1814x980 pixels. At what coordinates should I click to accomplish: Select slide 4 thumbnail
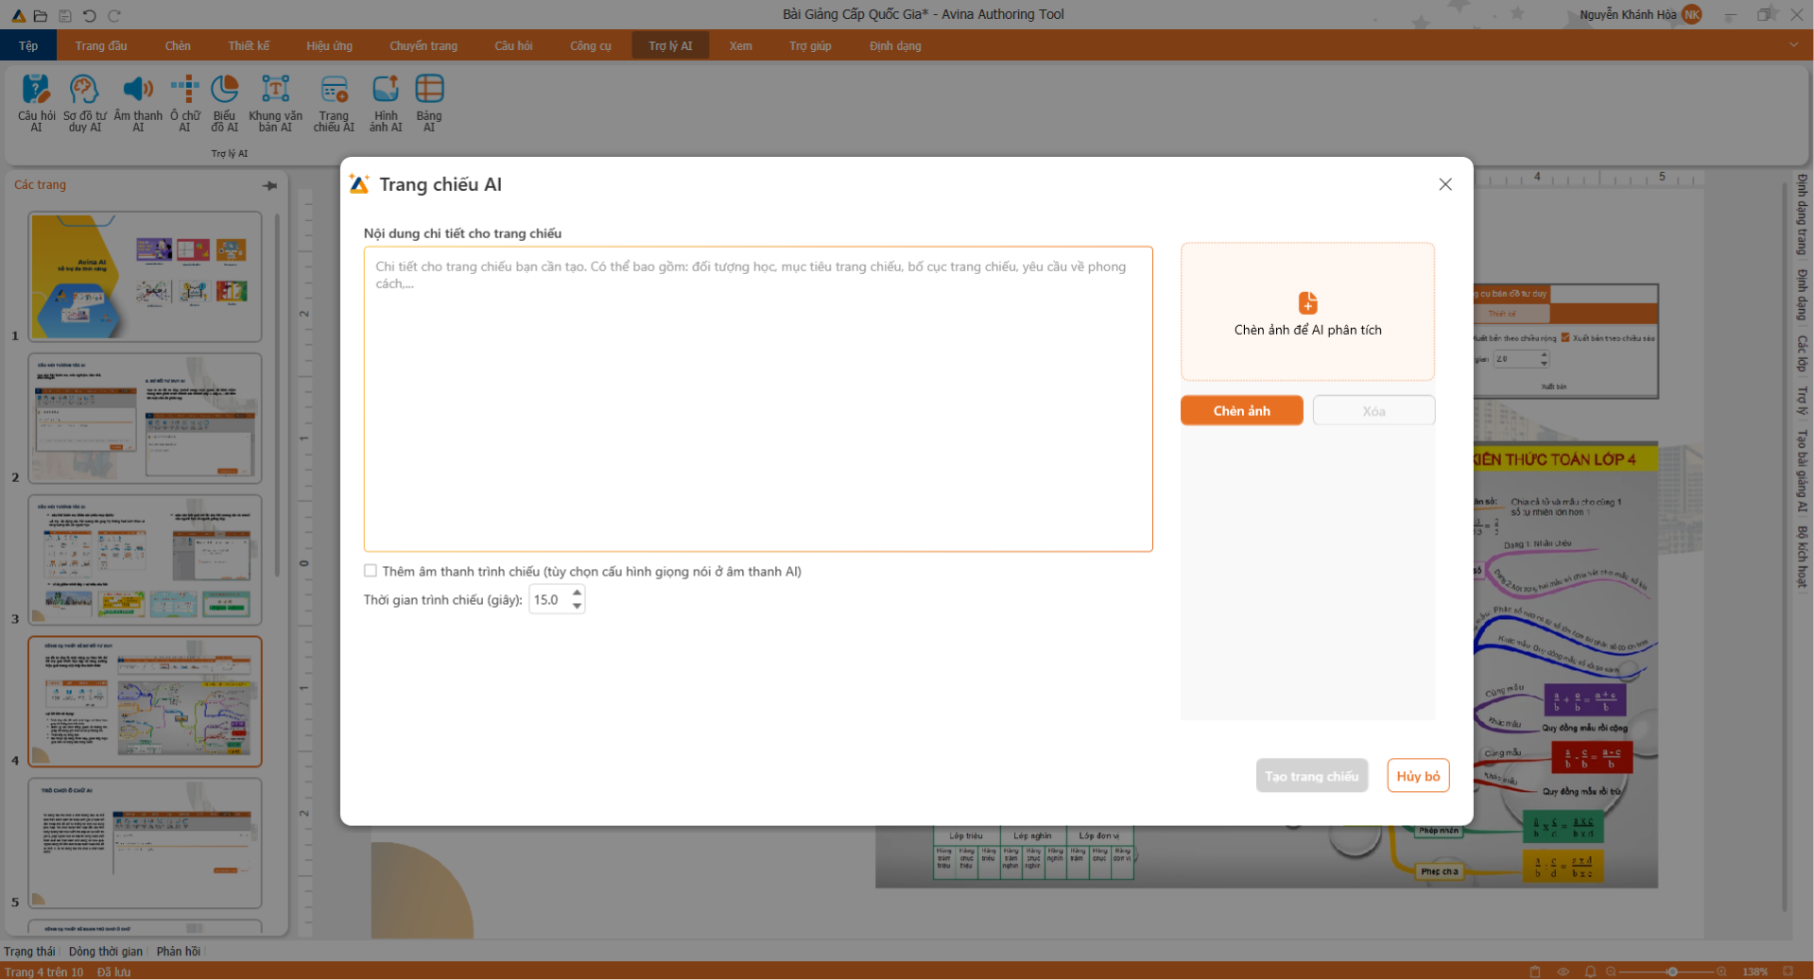coord(145,701)
